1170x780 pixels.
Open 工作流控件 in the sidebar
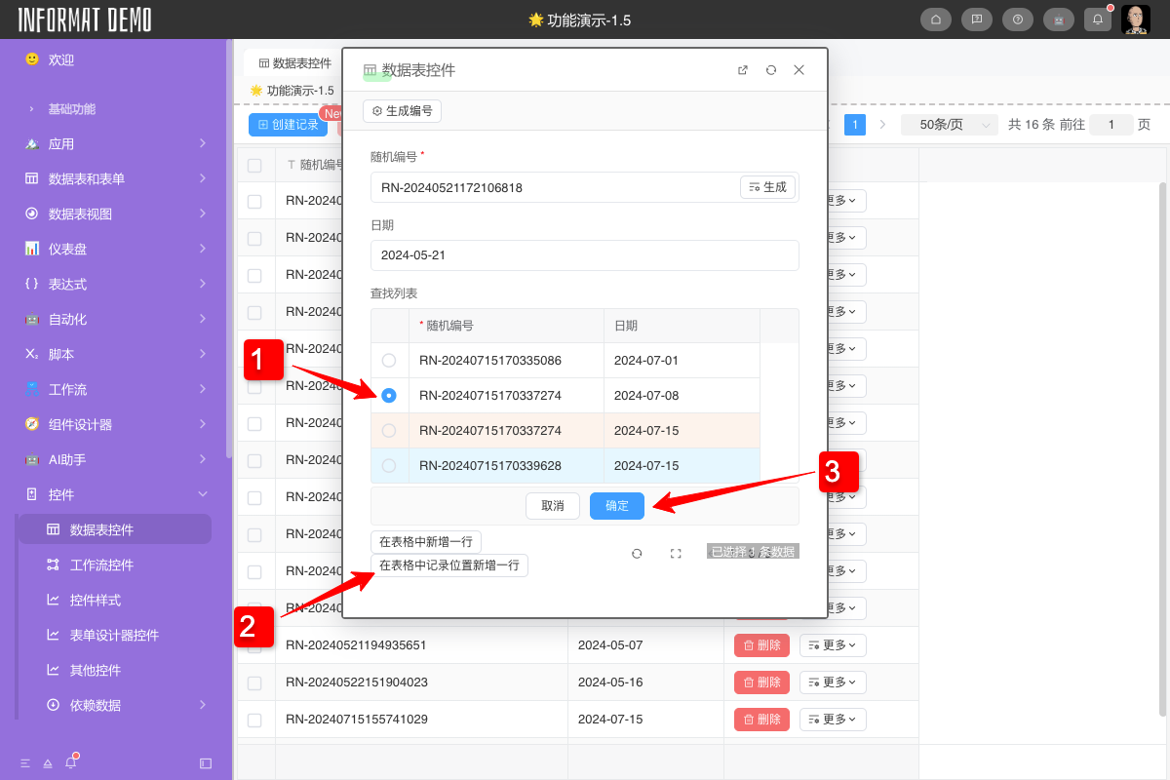(102, 565)
